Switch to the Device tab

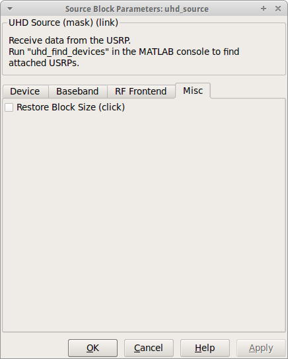tap(26, 91)
